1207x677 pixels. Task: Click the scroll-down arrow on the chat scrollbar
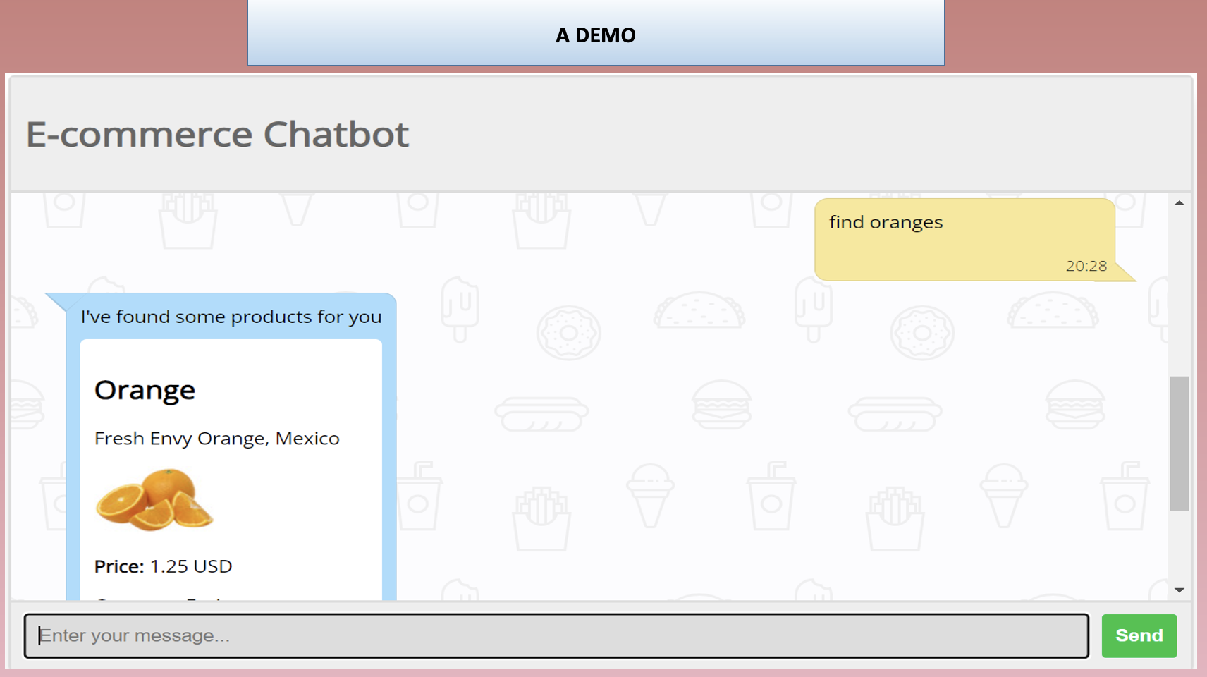pyautogui.click(x=1178, y=591)
